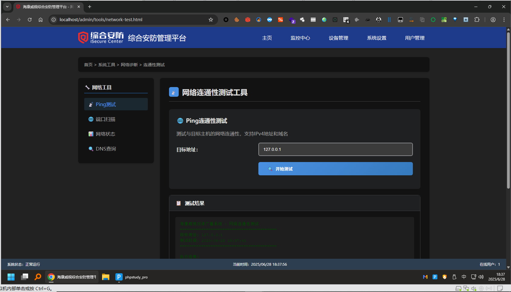
Task: Select 端口扫描 in the network tools sidebar
Action: (105, 119)
